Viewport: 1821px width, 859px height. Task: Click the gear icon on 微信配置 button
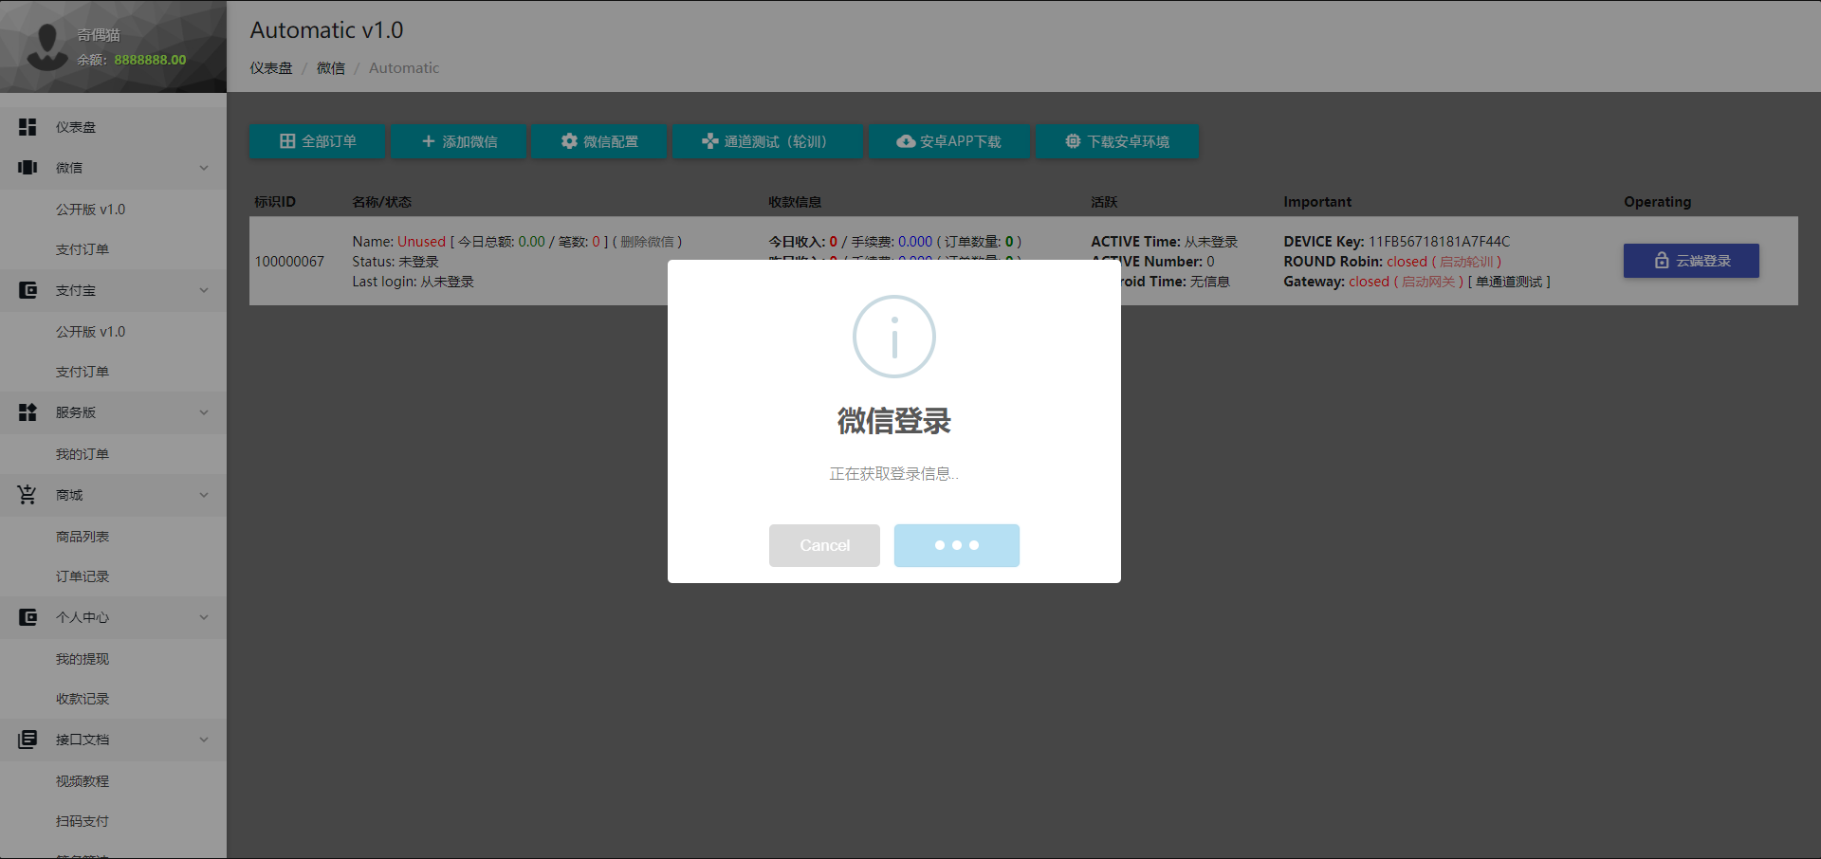tap(569, 141)
